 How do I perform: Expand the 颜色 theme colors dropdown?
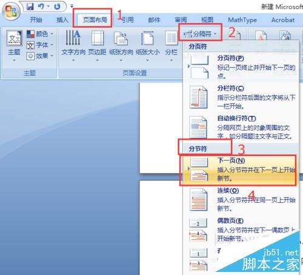[x=40, y=34]
